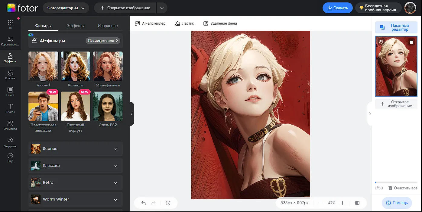422x212 pixels.
Task: Open the AI tools sidebar icon
Action: (x=10, y=23)
